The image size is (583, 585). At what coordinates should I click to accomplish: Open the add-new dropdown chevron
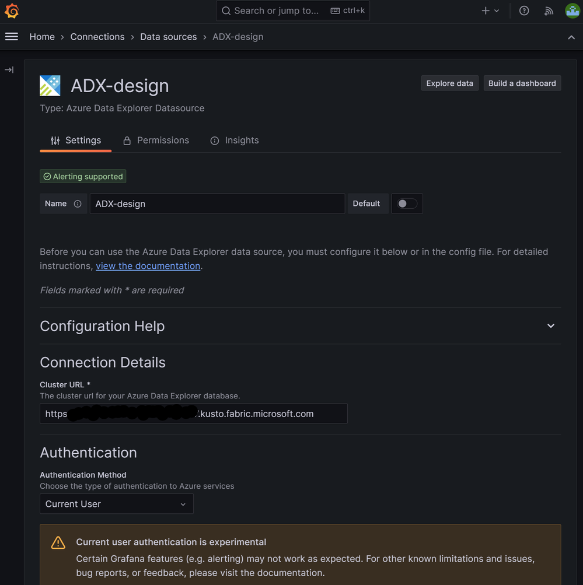pos(497,11)
